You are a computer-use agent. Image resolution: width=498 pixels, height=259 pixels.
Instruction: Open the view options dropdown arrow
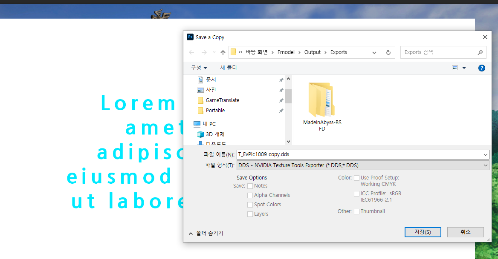[464, 68]
